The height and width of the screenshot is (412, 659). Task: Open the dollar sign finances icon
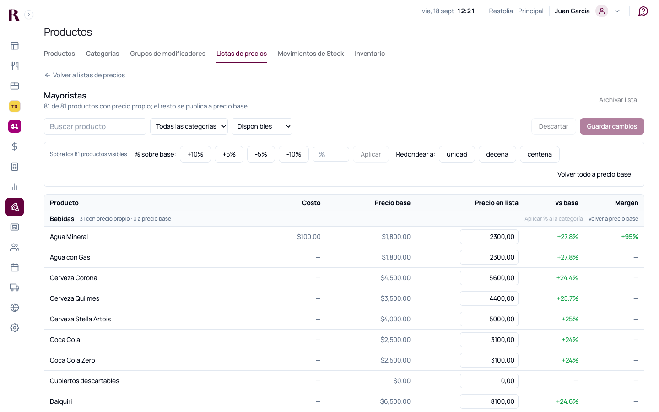coord(15,146)
